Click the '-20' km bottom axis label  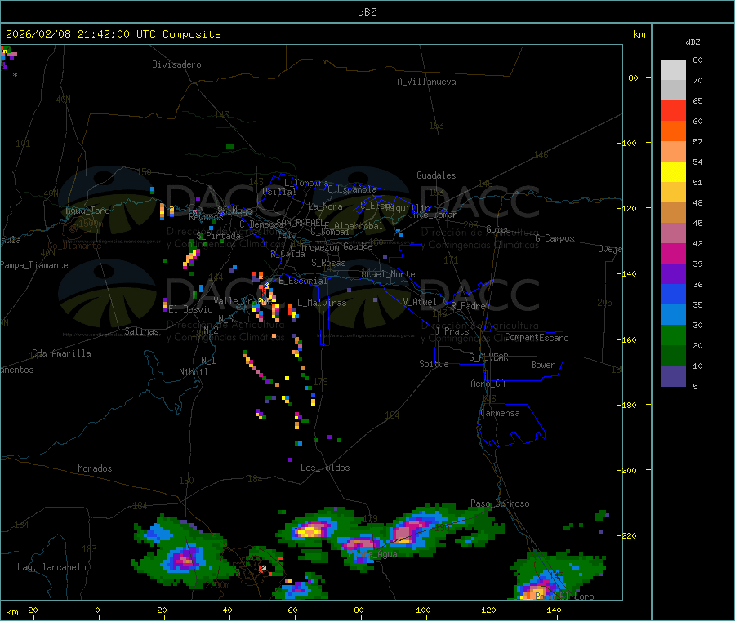[x=30, y=610]
